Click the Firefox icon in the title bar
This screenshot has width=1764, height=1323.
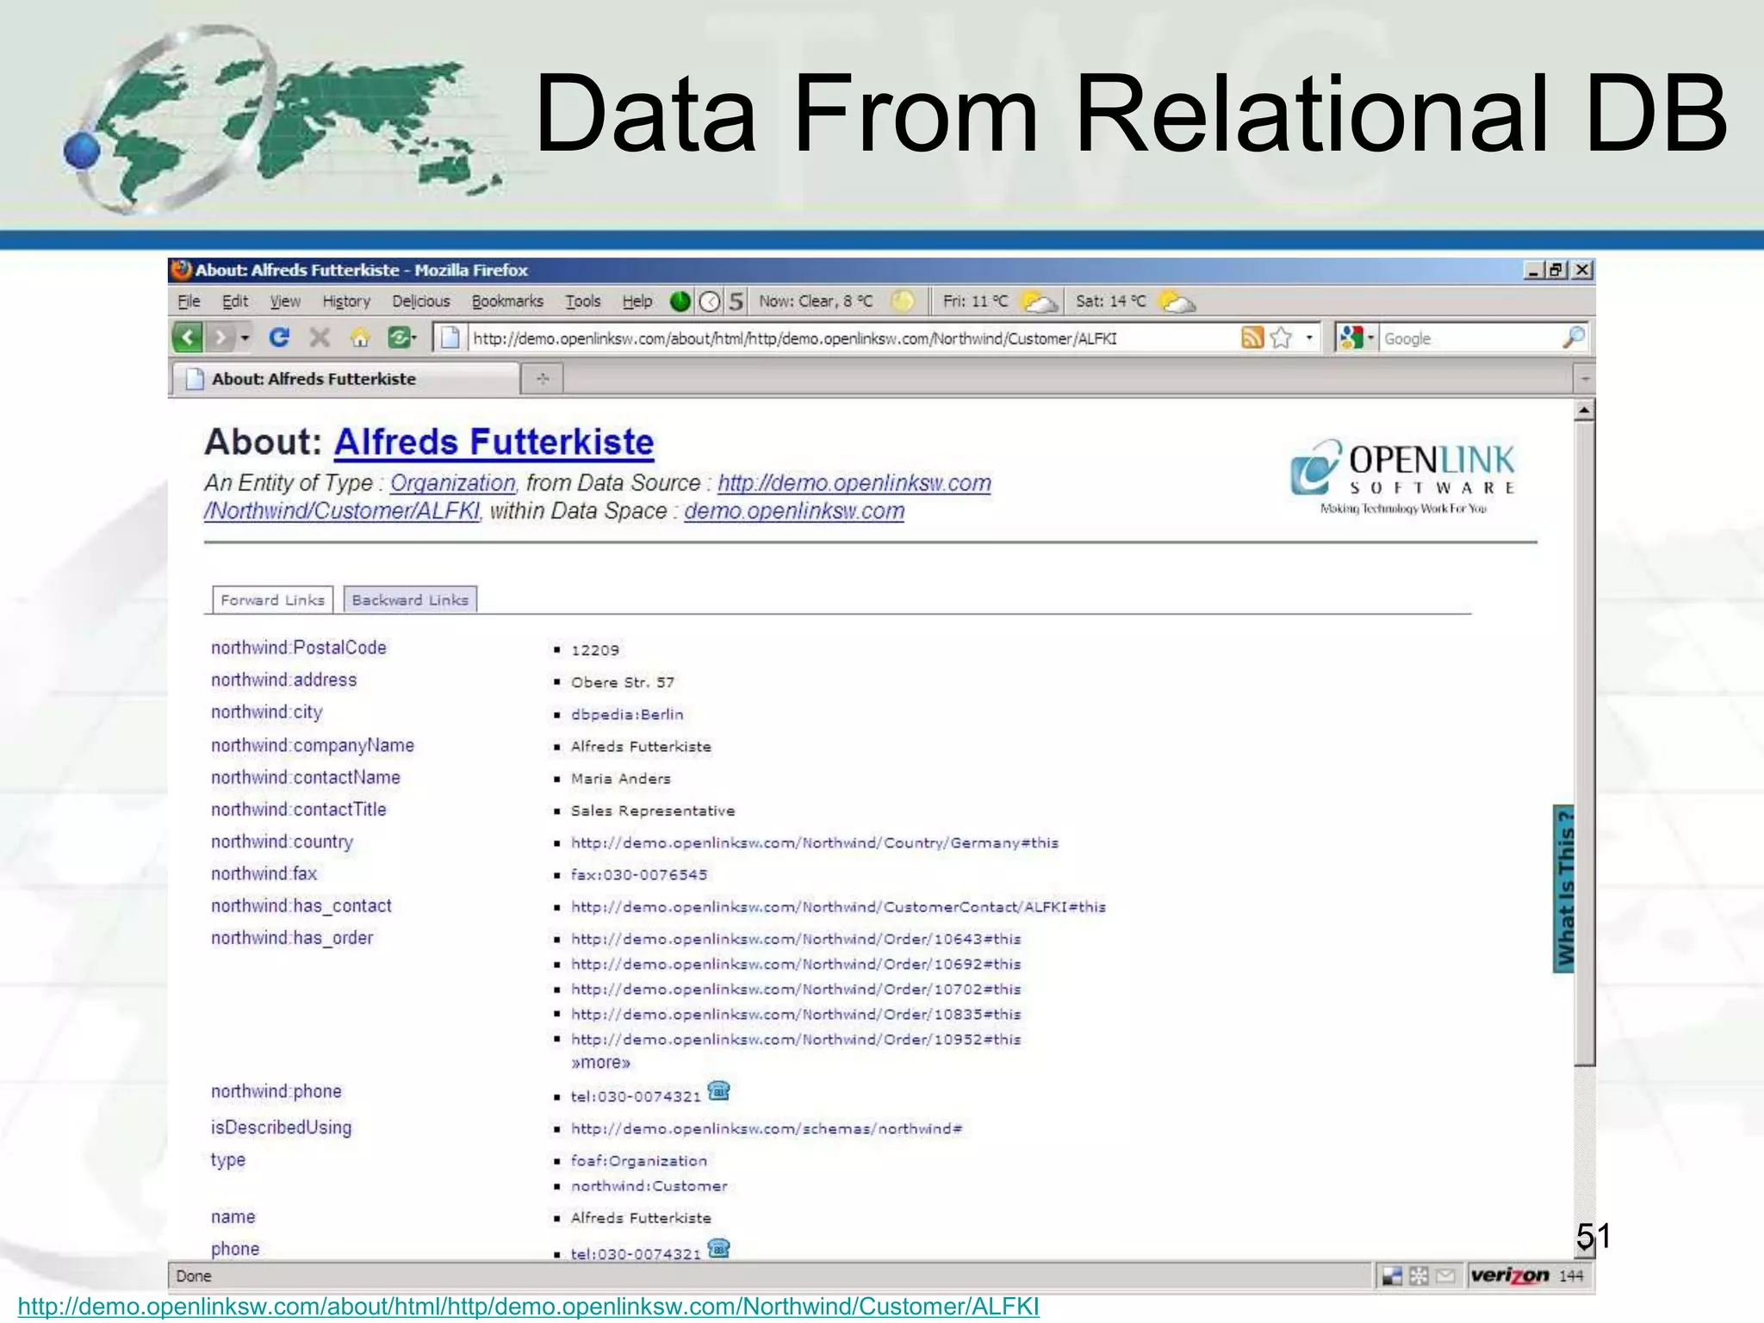coord(181,270)
